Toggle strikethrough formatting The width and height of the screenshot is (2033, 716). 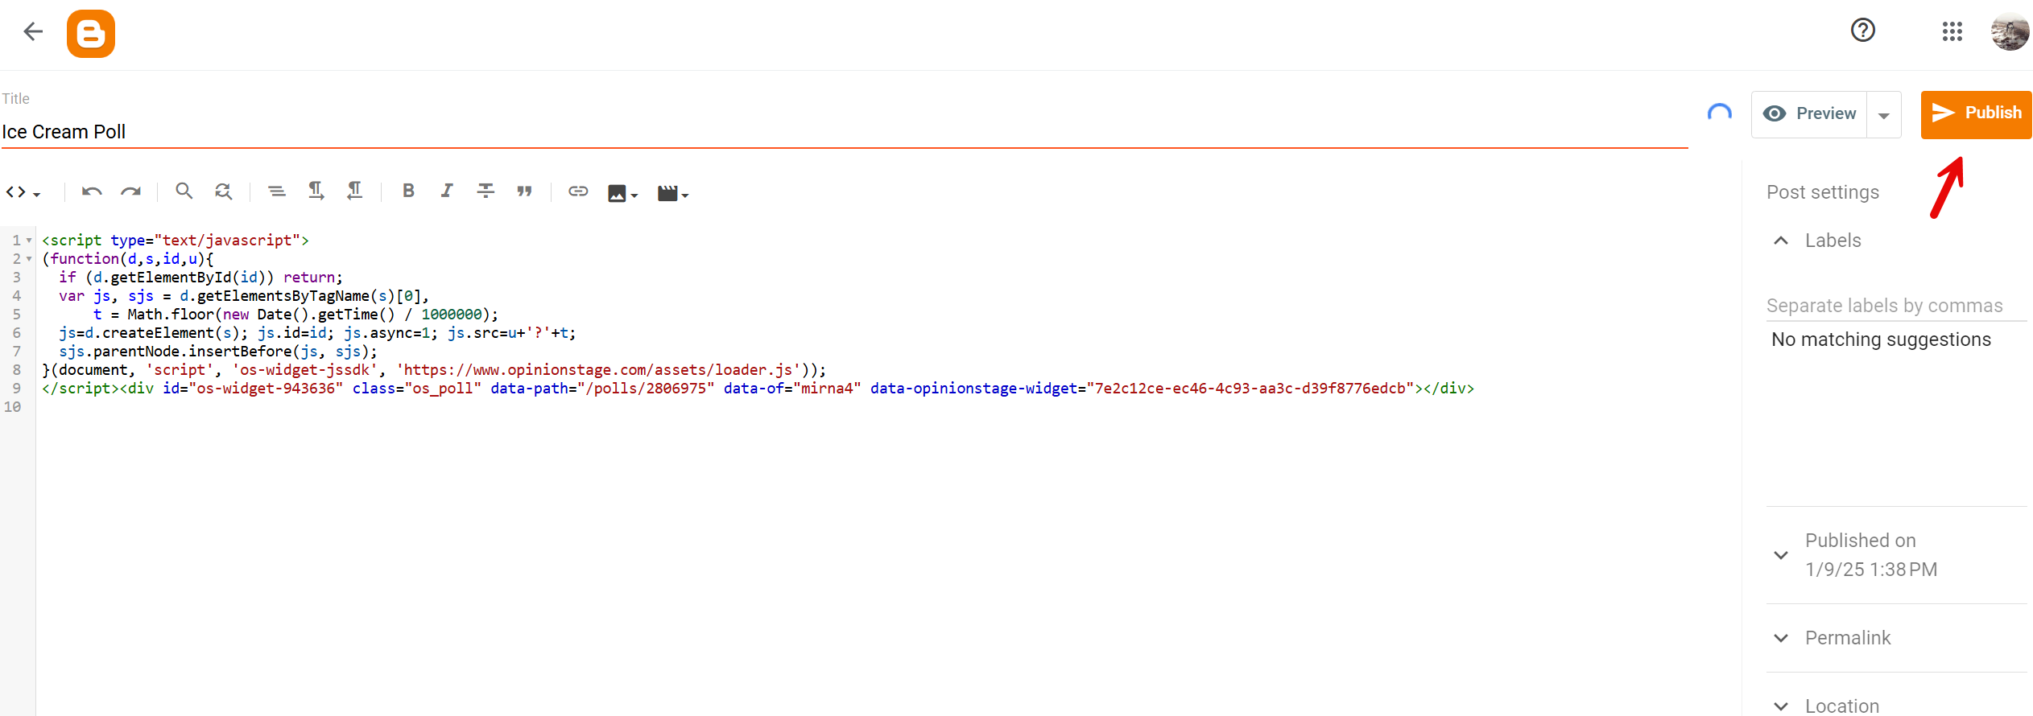[x=486, y=191]
